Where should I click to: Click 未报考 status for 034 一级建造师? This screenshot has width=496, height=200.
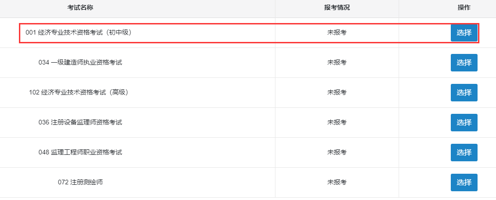tap(337, 63)
